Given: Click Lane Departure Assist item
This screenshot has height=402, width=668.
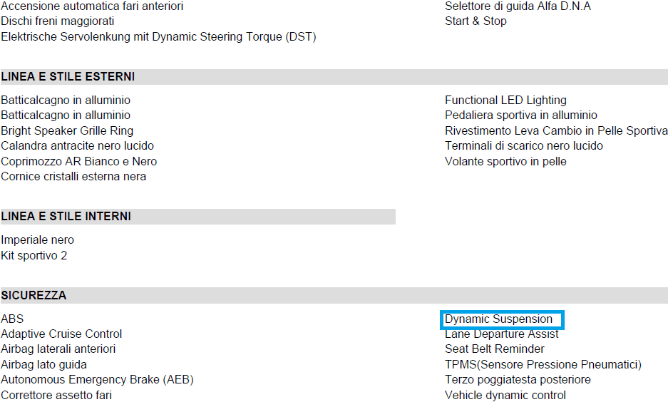Looking at the screenshot, I should pos(501,334).
